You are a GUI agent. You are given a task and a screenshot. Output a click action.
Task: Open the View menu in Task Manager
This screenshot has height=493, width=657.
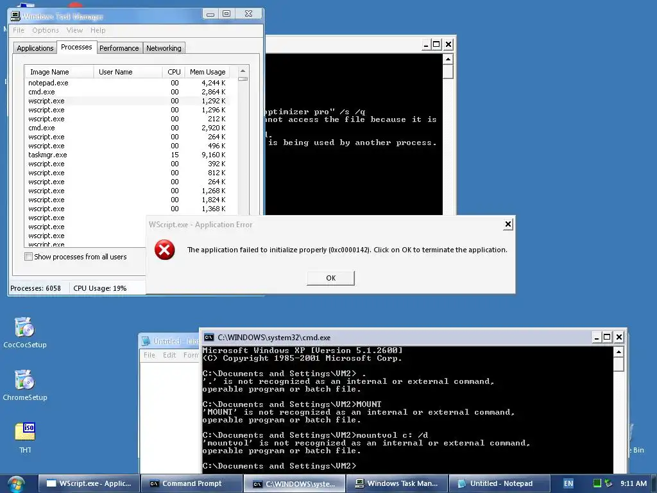coord(74,30)
